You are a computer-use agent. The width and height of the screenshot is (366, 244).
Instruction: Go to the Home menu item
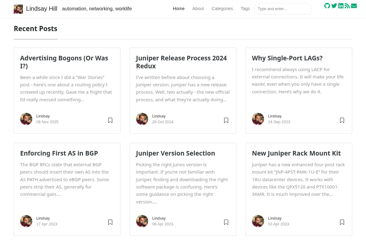click(179, 9)
